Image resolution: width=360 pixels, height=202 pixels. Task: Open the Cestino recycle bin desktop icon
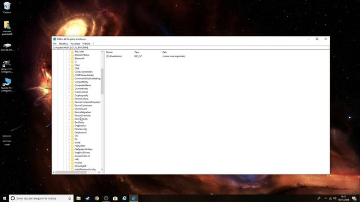click(x=7, y=7)
